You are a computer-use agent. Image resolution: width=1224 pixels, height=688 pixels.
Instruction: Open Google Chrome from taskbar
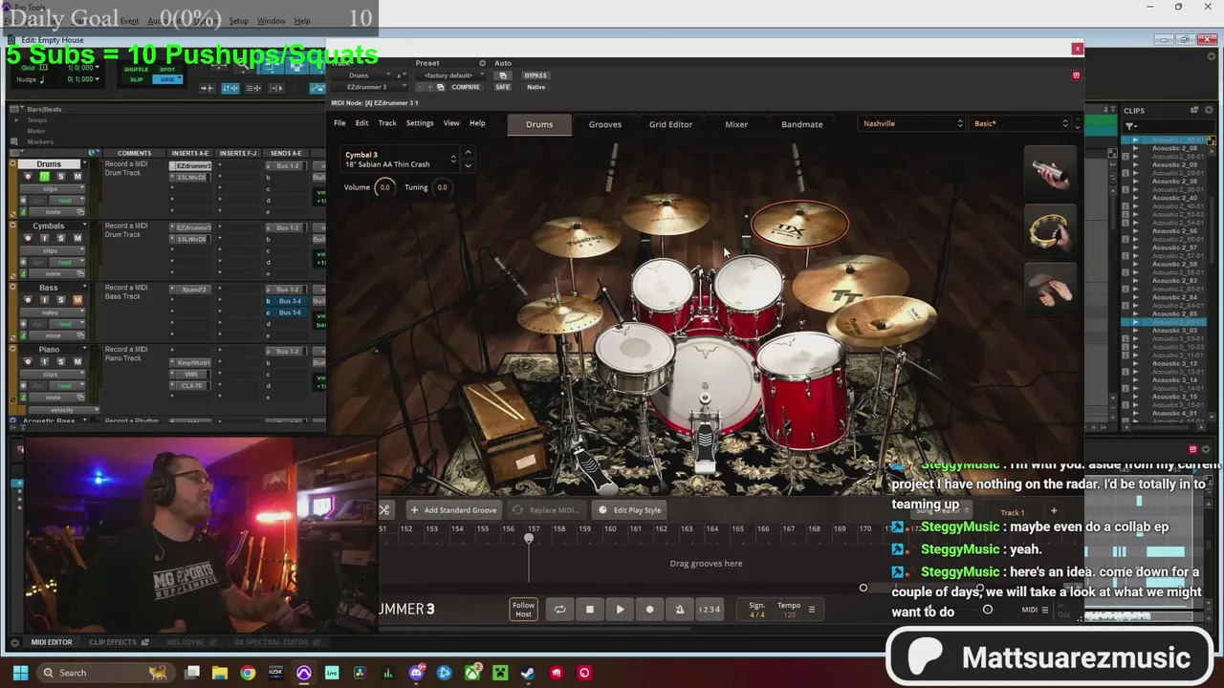pyautogui.click(x=248, y=673)
